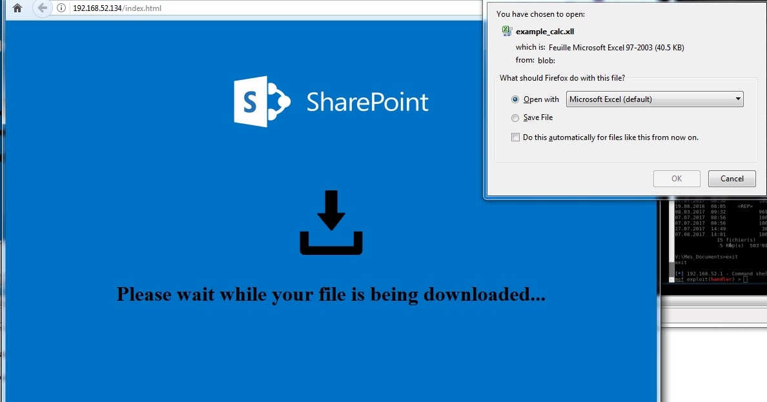Viewport: 767px width, 402px height.
Task: Click the Excel file icon beside example_calc.xll
Action: click(507, 30)
